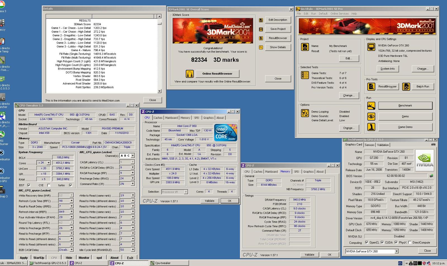The height and width of the screenshot is (266, 447).
Task: Open the Command Rate (CR) 2N dropdown
Action: 133,184
